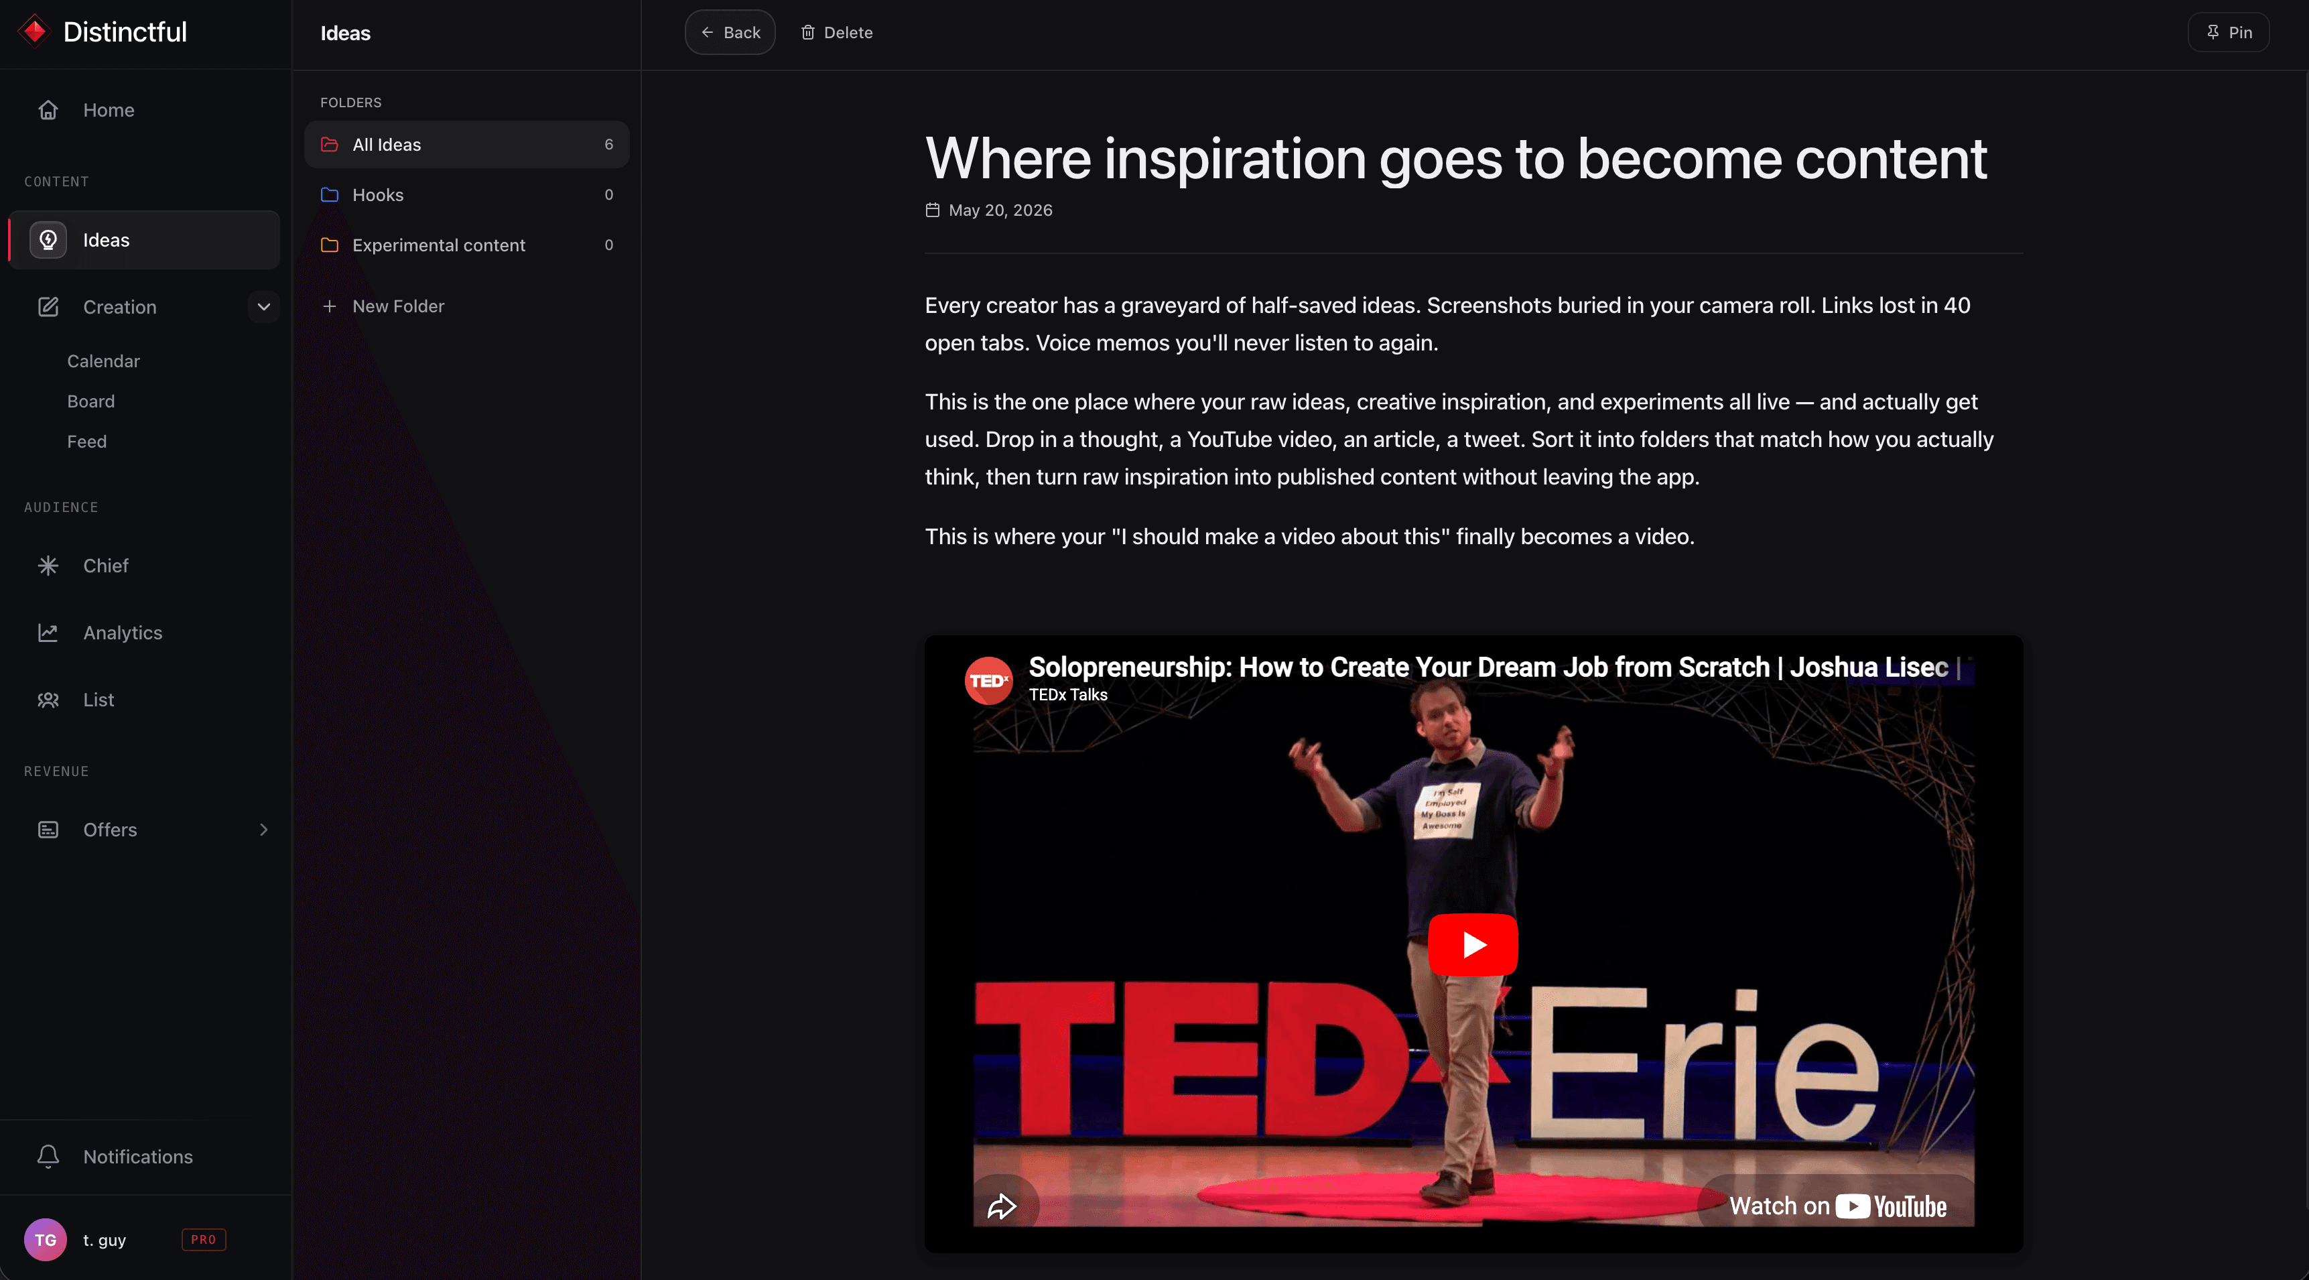Image resolution: width=2309 pixels, height=1280 pixels.
Task: Select the Experimental content folder
Action: (466, 245)
